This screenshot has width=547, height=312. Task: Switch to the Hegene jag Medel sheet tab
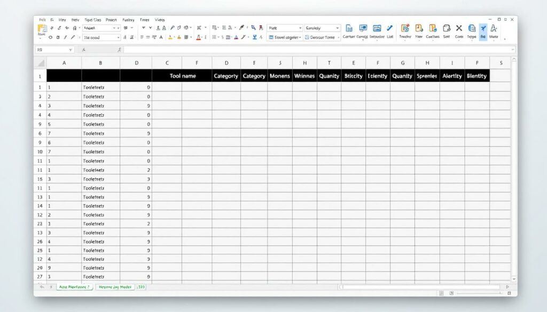coord(115,287)
